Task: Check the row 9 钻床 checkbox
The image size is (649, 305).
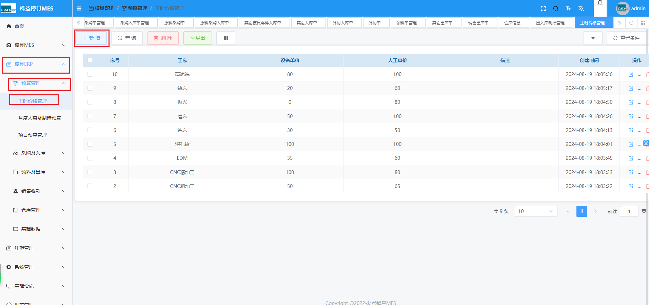Action: (x=90, y=88)
